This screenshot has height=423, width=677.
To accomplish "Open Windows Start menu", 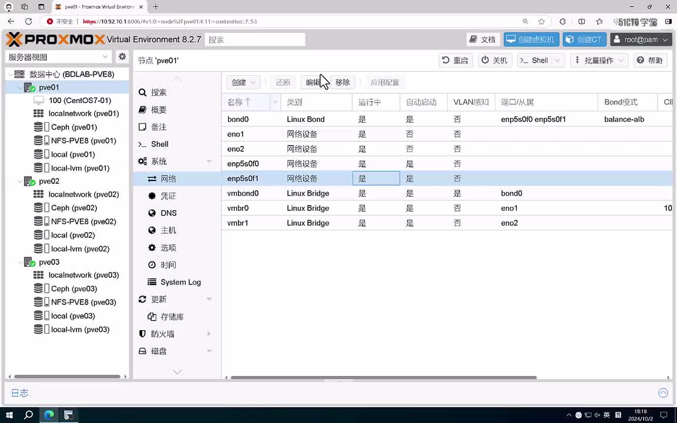I will point(9,415).
